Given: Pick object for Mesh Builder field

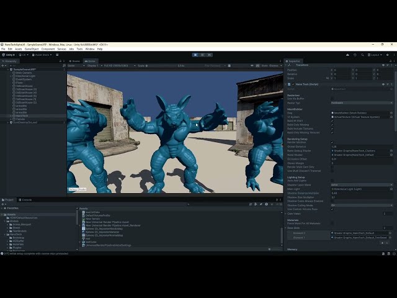Looking at the screenshot, I should 391,113.
